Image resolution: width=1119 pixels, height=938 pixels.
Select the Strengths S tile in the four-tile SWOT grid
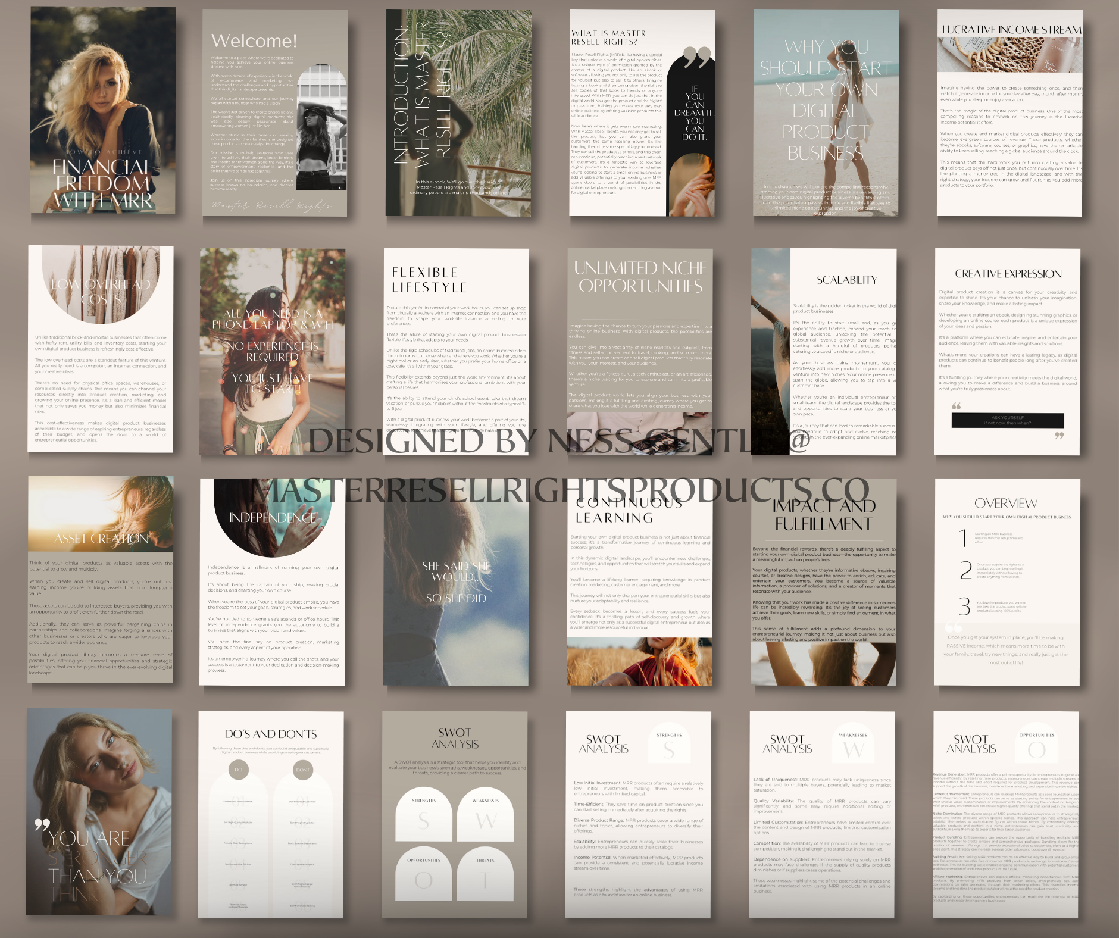tap(424, 814)
